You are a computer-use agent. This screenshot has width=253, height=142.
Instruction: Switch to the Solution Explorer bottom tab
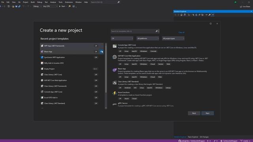[180, 137]
